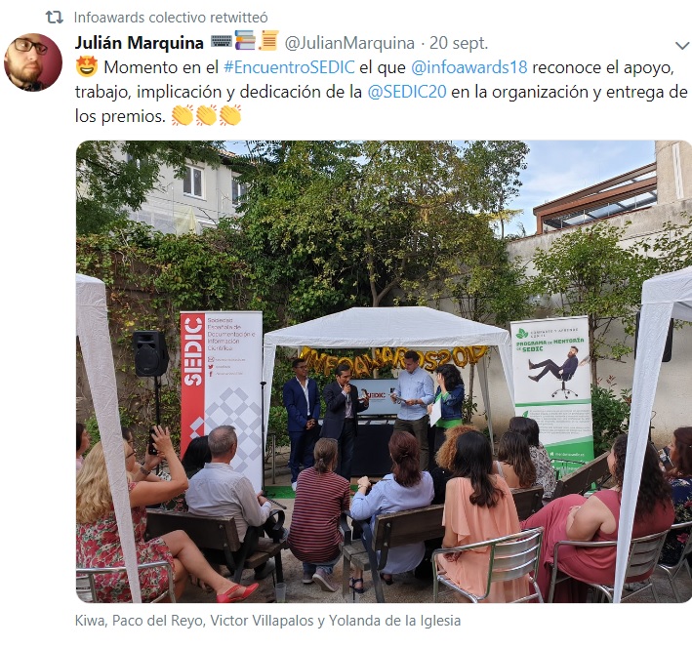Click the clapping hands emoji

click(x=206, y=116)
